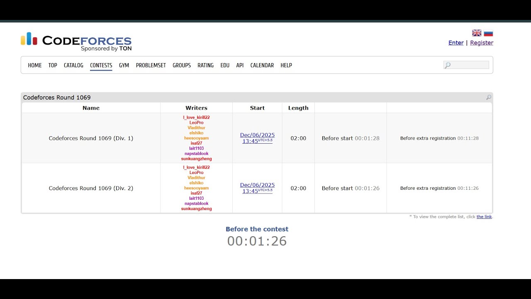Open writer isaf27 profile in Div. 2 row
Viewport: 531px width, 299px height.
(x=196, y=193)
